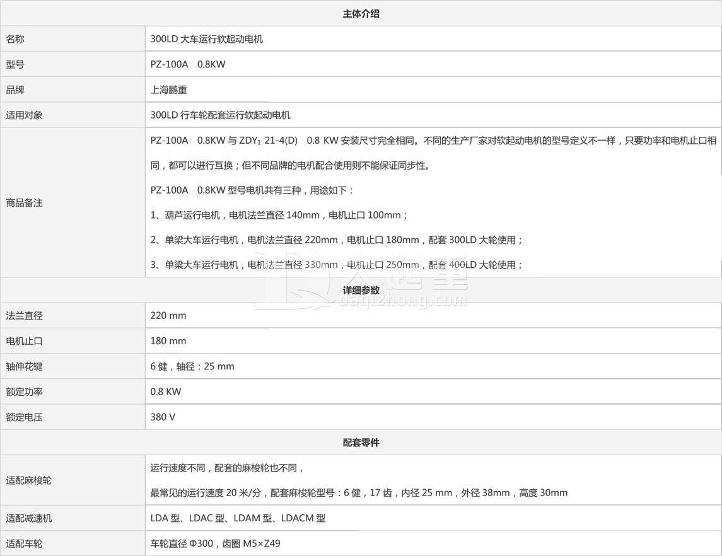Click the brand value 上海鹏重
This screenshot has width=722, height=556.
pyautogui.click(x=169, y=90)
